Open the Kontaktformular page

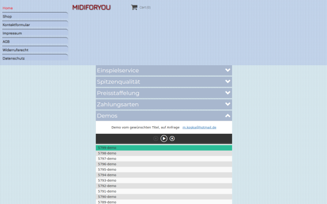(x=16, y=25)
